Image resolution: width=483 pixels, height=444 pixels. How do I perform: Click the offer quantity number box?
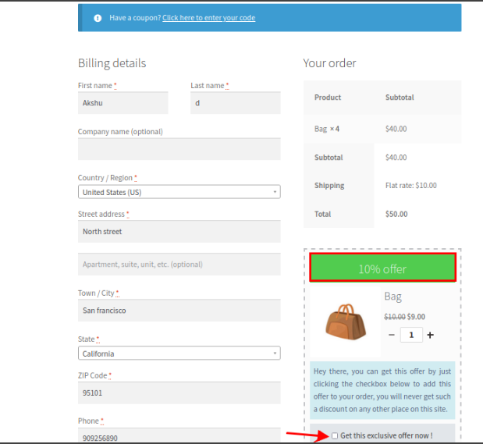coord(411,335)
